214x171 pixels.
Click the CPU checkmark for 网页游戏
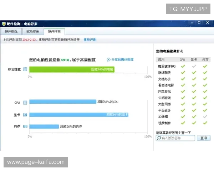[x=183, y=91]
